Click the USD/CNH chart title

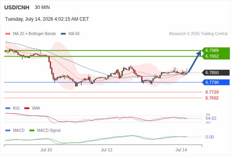[x=17, y=7]
